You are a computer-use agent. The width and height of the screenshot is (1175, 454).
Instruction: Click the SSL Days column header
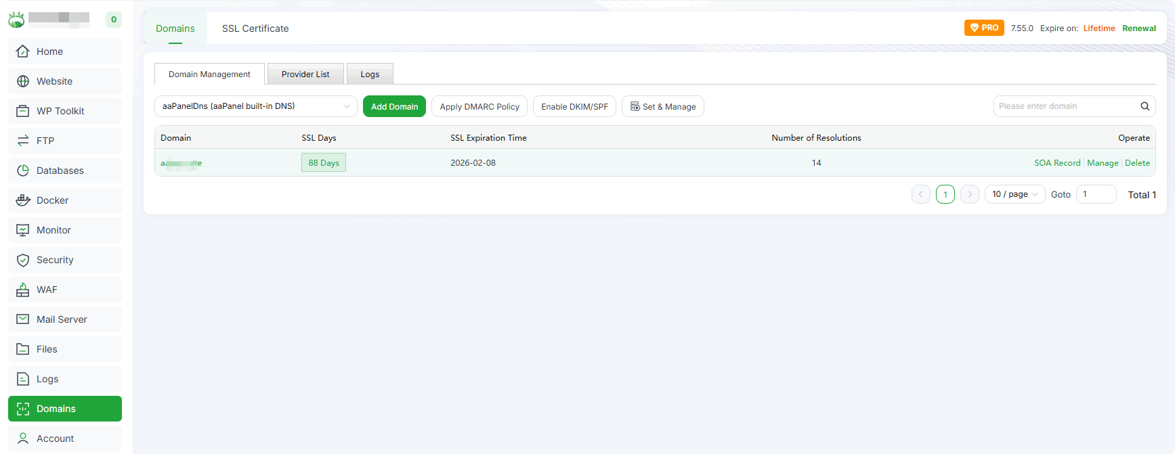click(319, 138)
